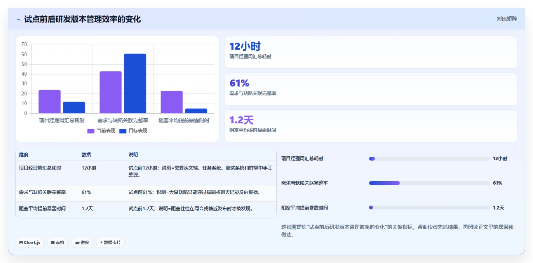
Task: Toggle the 目标表现 legend entry
Action: coord(133,131)
